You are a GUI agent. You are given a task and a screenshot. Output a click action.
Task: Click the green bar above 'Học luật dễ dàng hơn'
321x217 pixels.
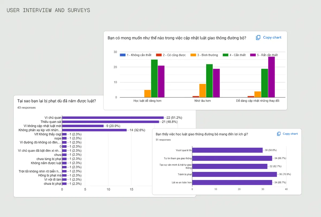(154, 78)
